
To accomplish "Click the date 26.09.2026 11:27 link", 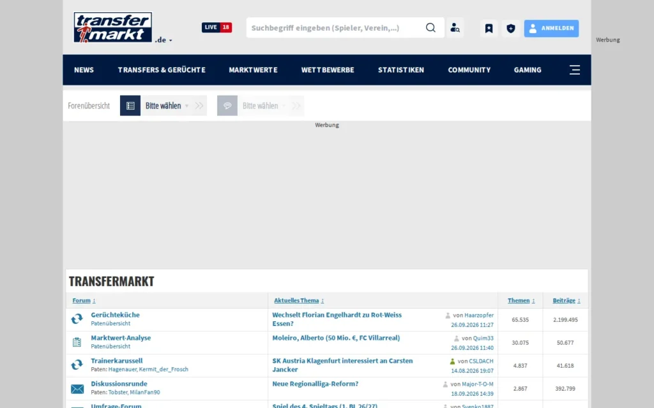I will pos(472,324).
